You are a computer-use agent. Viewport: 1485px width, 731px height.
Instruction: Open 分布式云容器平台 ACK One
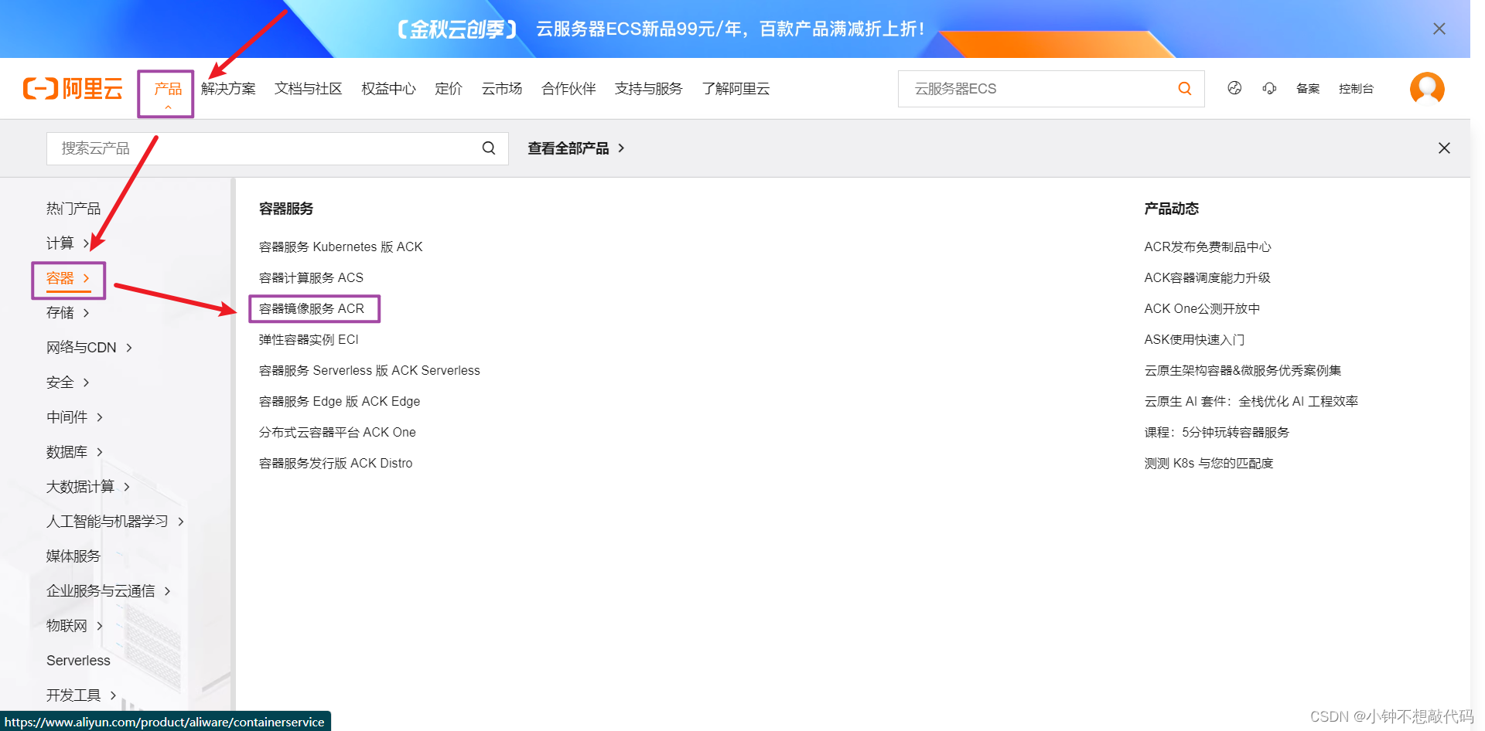click(337, 433)
